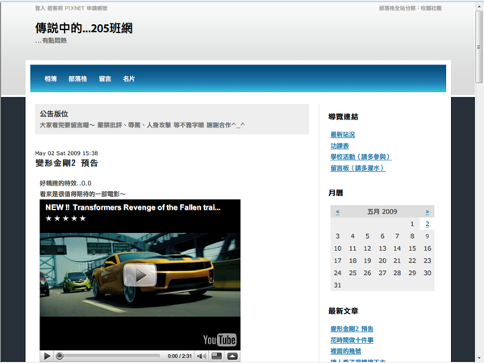The image size is (484, 363).
Task: Click the five-star rating on video
Action: pos(65,219)
